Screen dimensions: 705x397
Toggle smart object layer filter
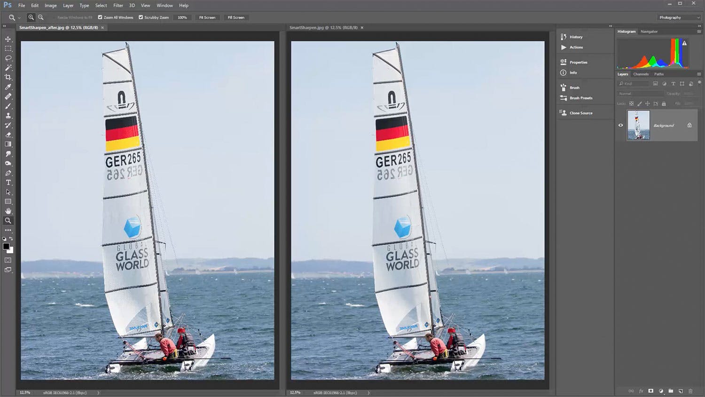[x=691, y=84]
